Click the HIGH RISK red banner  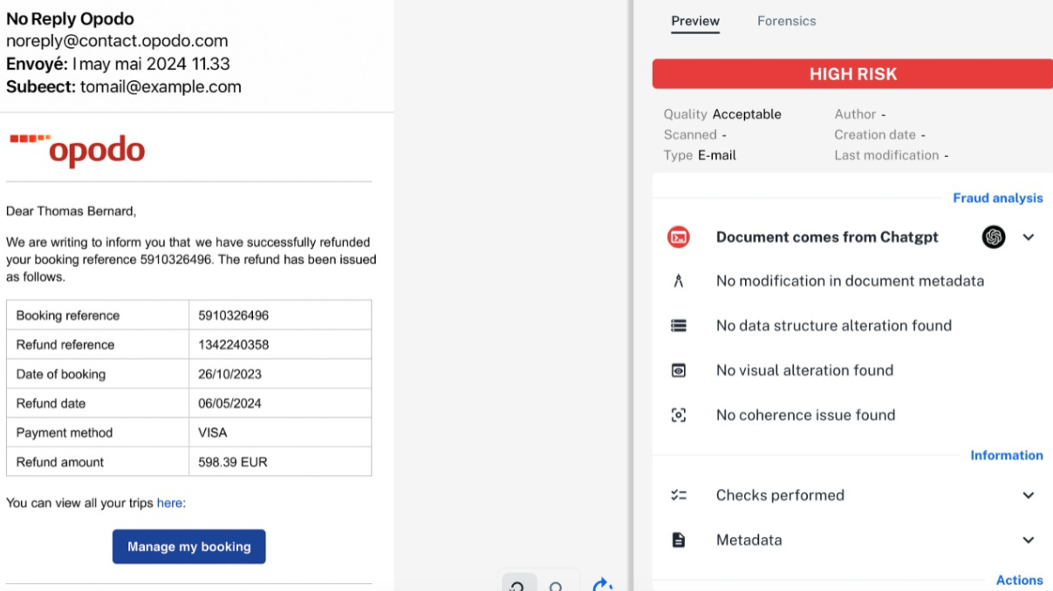pos(852,74)
